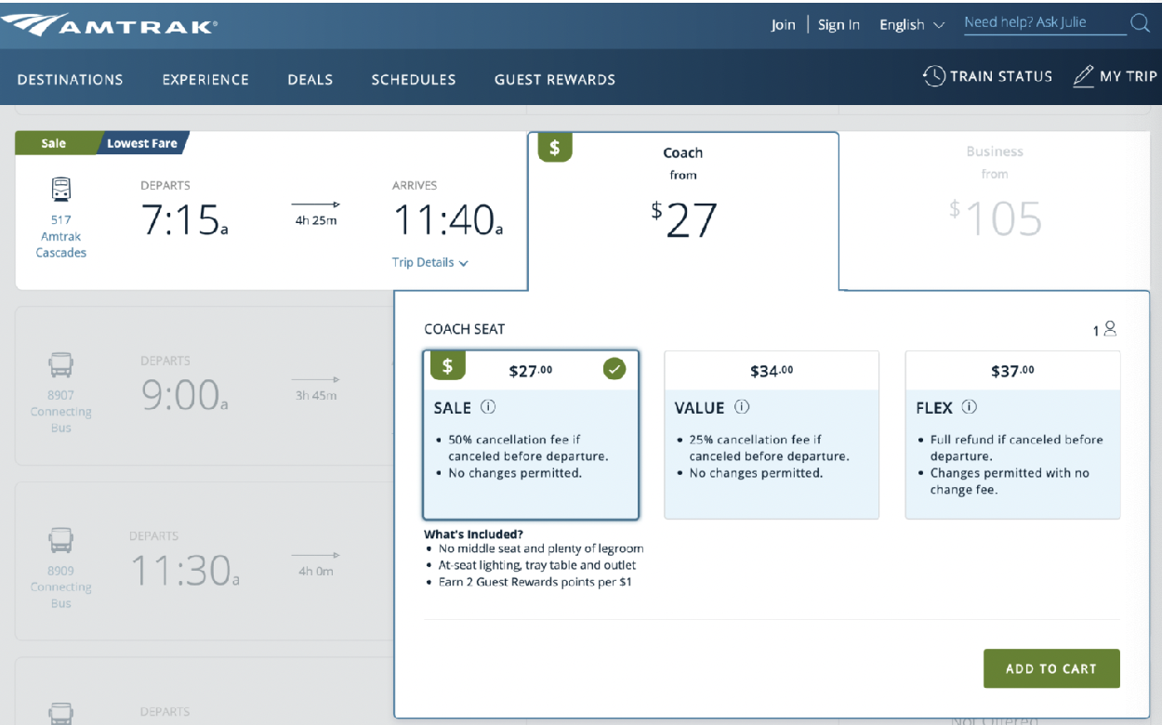Image resolution: width=1162 pixels, height=725 pixels.
Task: Open the Guest Rewards menu
Action: [x=555, y=80]
